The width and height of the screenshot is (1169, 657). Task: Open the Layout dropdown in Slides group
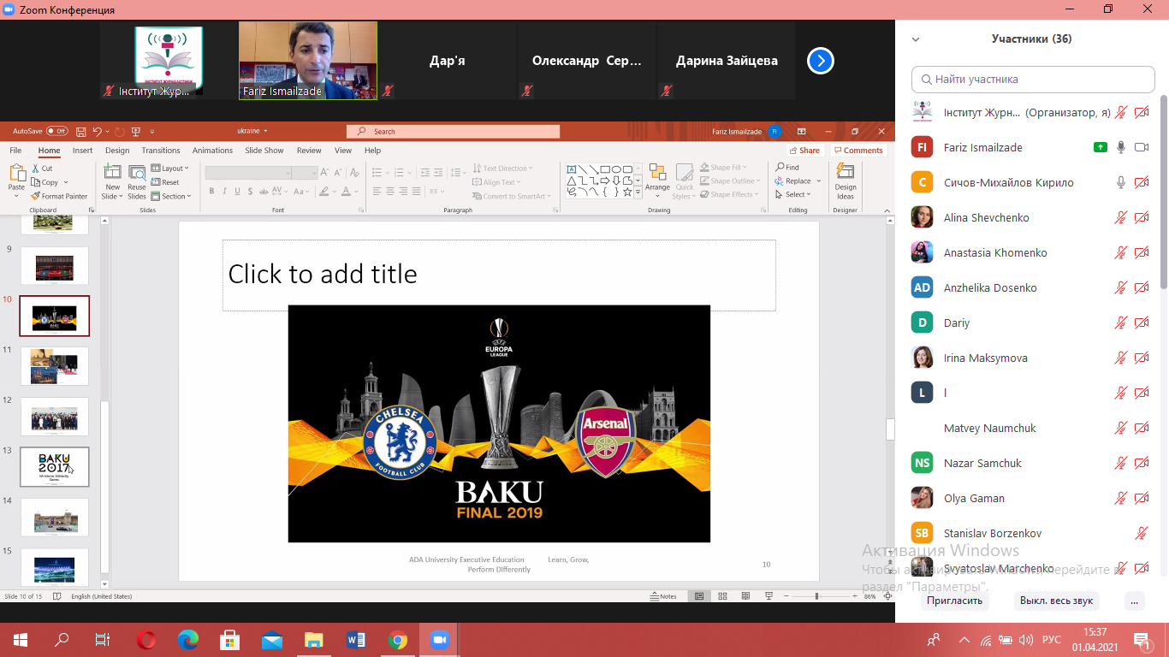click(x=169, y=169)
